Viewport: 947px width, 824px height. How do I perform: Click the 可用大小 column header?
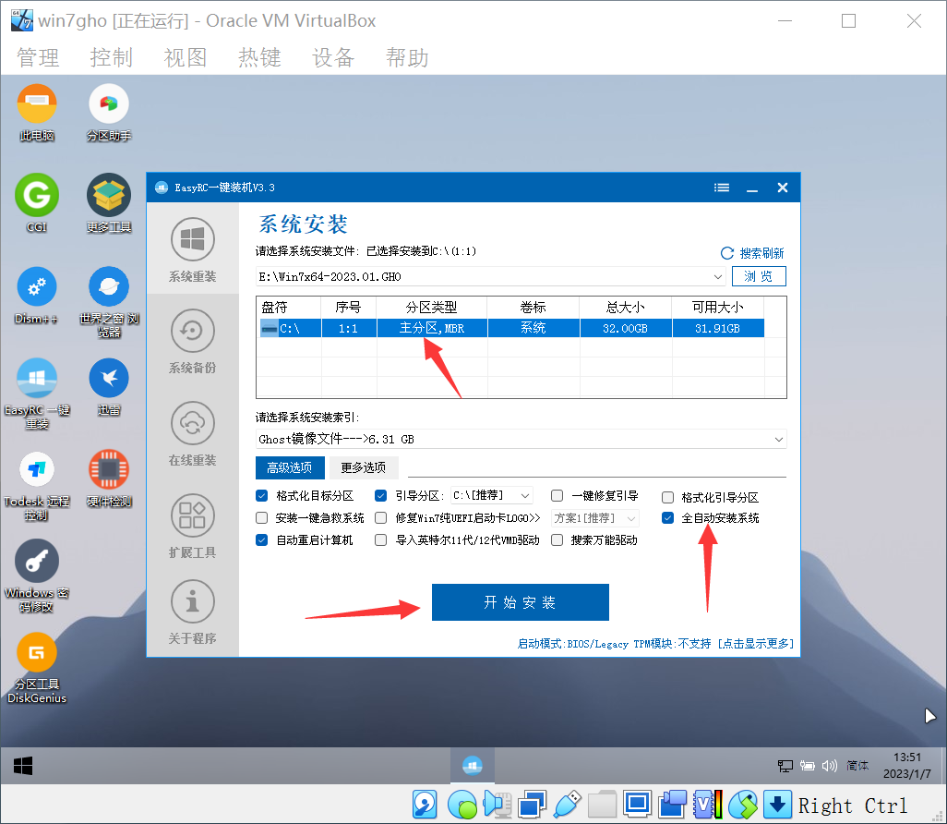point(717,307)
